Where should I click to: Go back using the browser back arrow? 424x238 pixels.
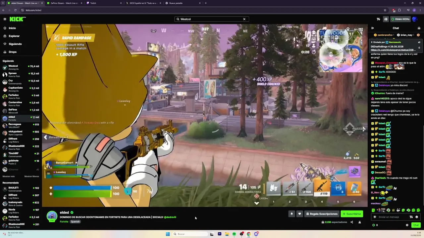pyautogui.click(x=3, y=10)
